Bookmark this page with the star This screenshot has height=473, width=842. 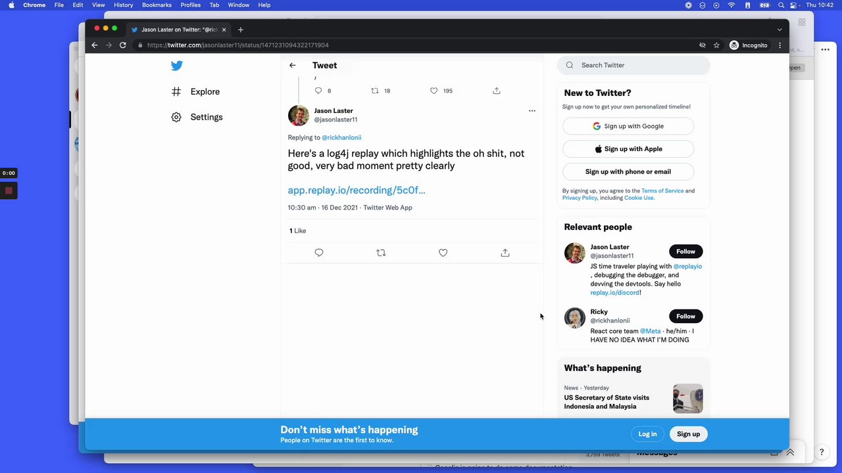[x=716, y=45]
